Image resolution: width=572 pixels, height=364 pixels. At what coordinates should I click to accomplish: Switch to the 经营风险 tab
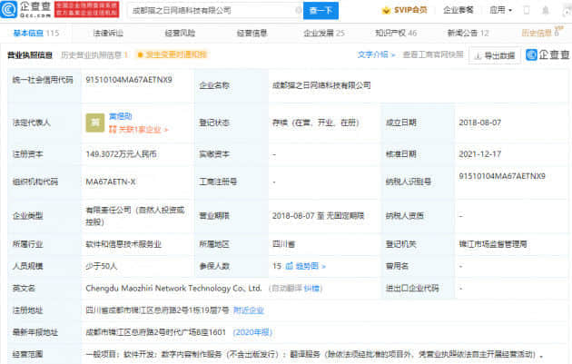coord(180,34)
